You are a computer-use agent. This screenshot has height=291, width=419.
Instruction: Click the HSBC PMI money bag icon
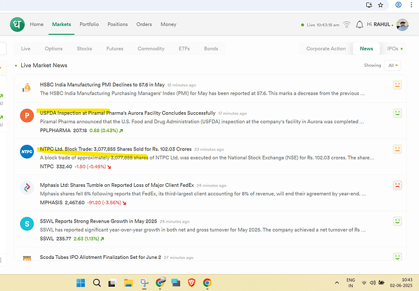27,87
